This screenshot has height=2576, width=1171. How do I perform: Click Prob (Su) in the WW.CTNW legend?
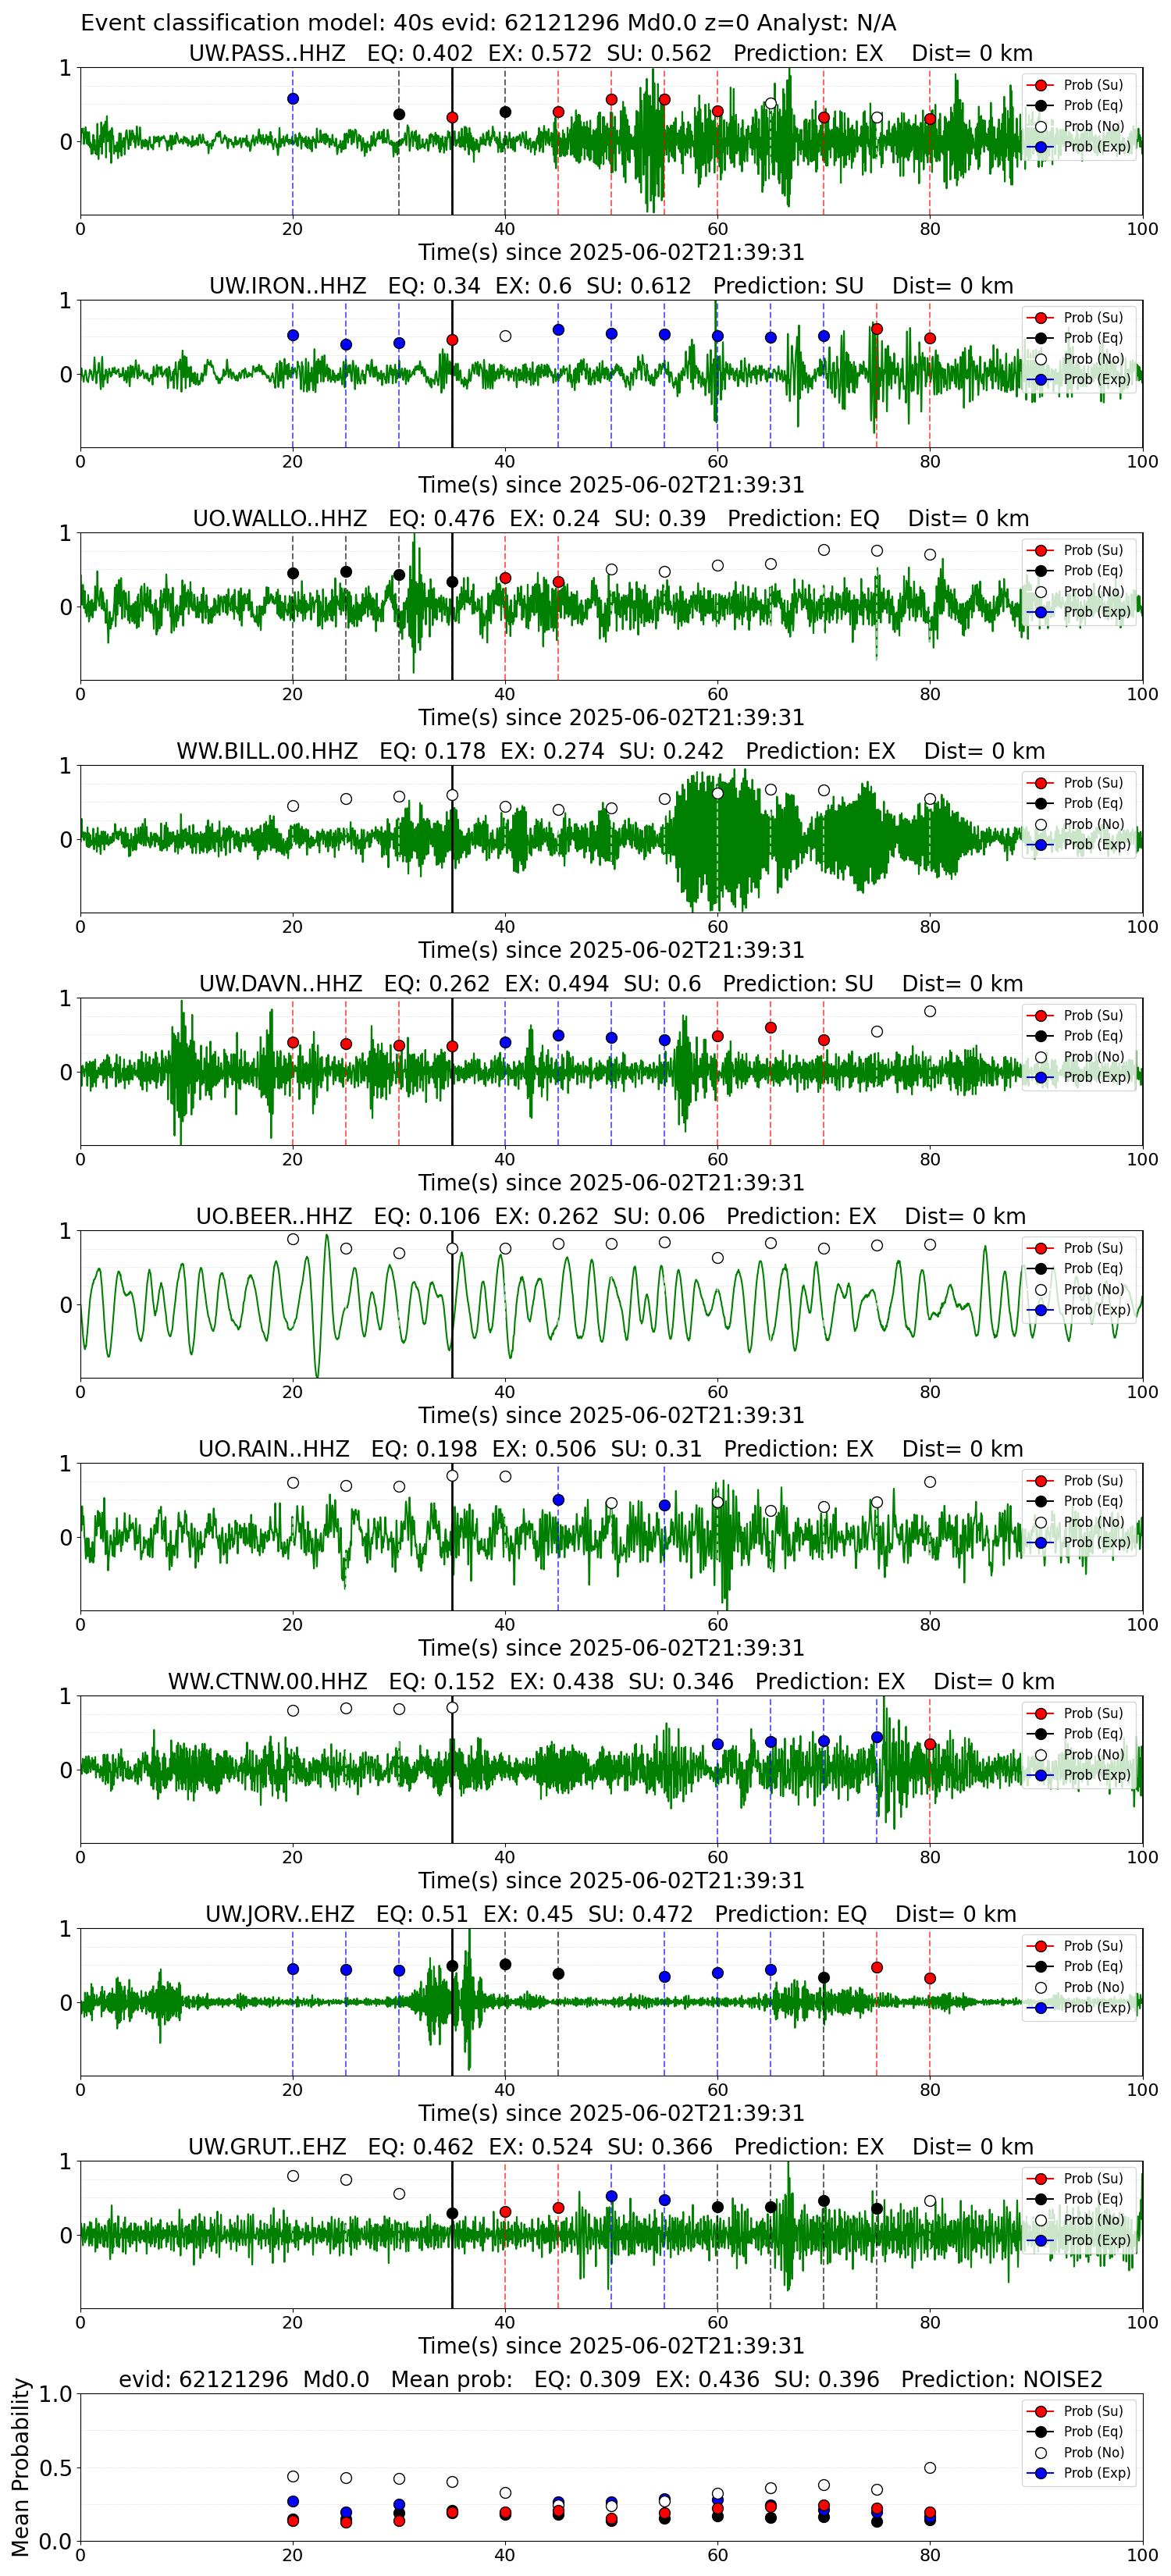coord(1093,1713)
